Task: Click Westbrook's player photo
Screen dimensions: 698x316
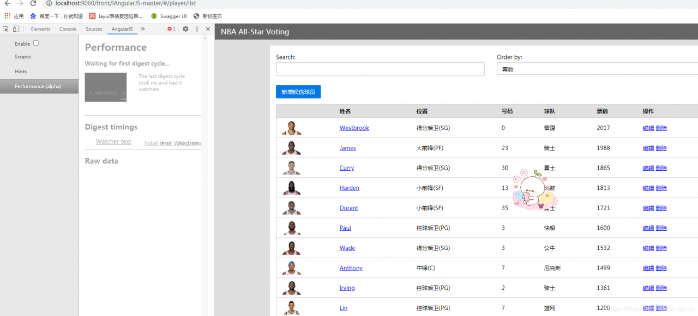Action: [x=292, y=128]
